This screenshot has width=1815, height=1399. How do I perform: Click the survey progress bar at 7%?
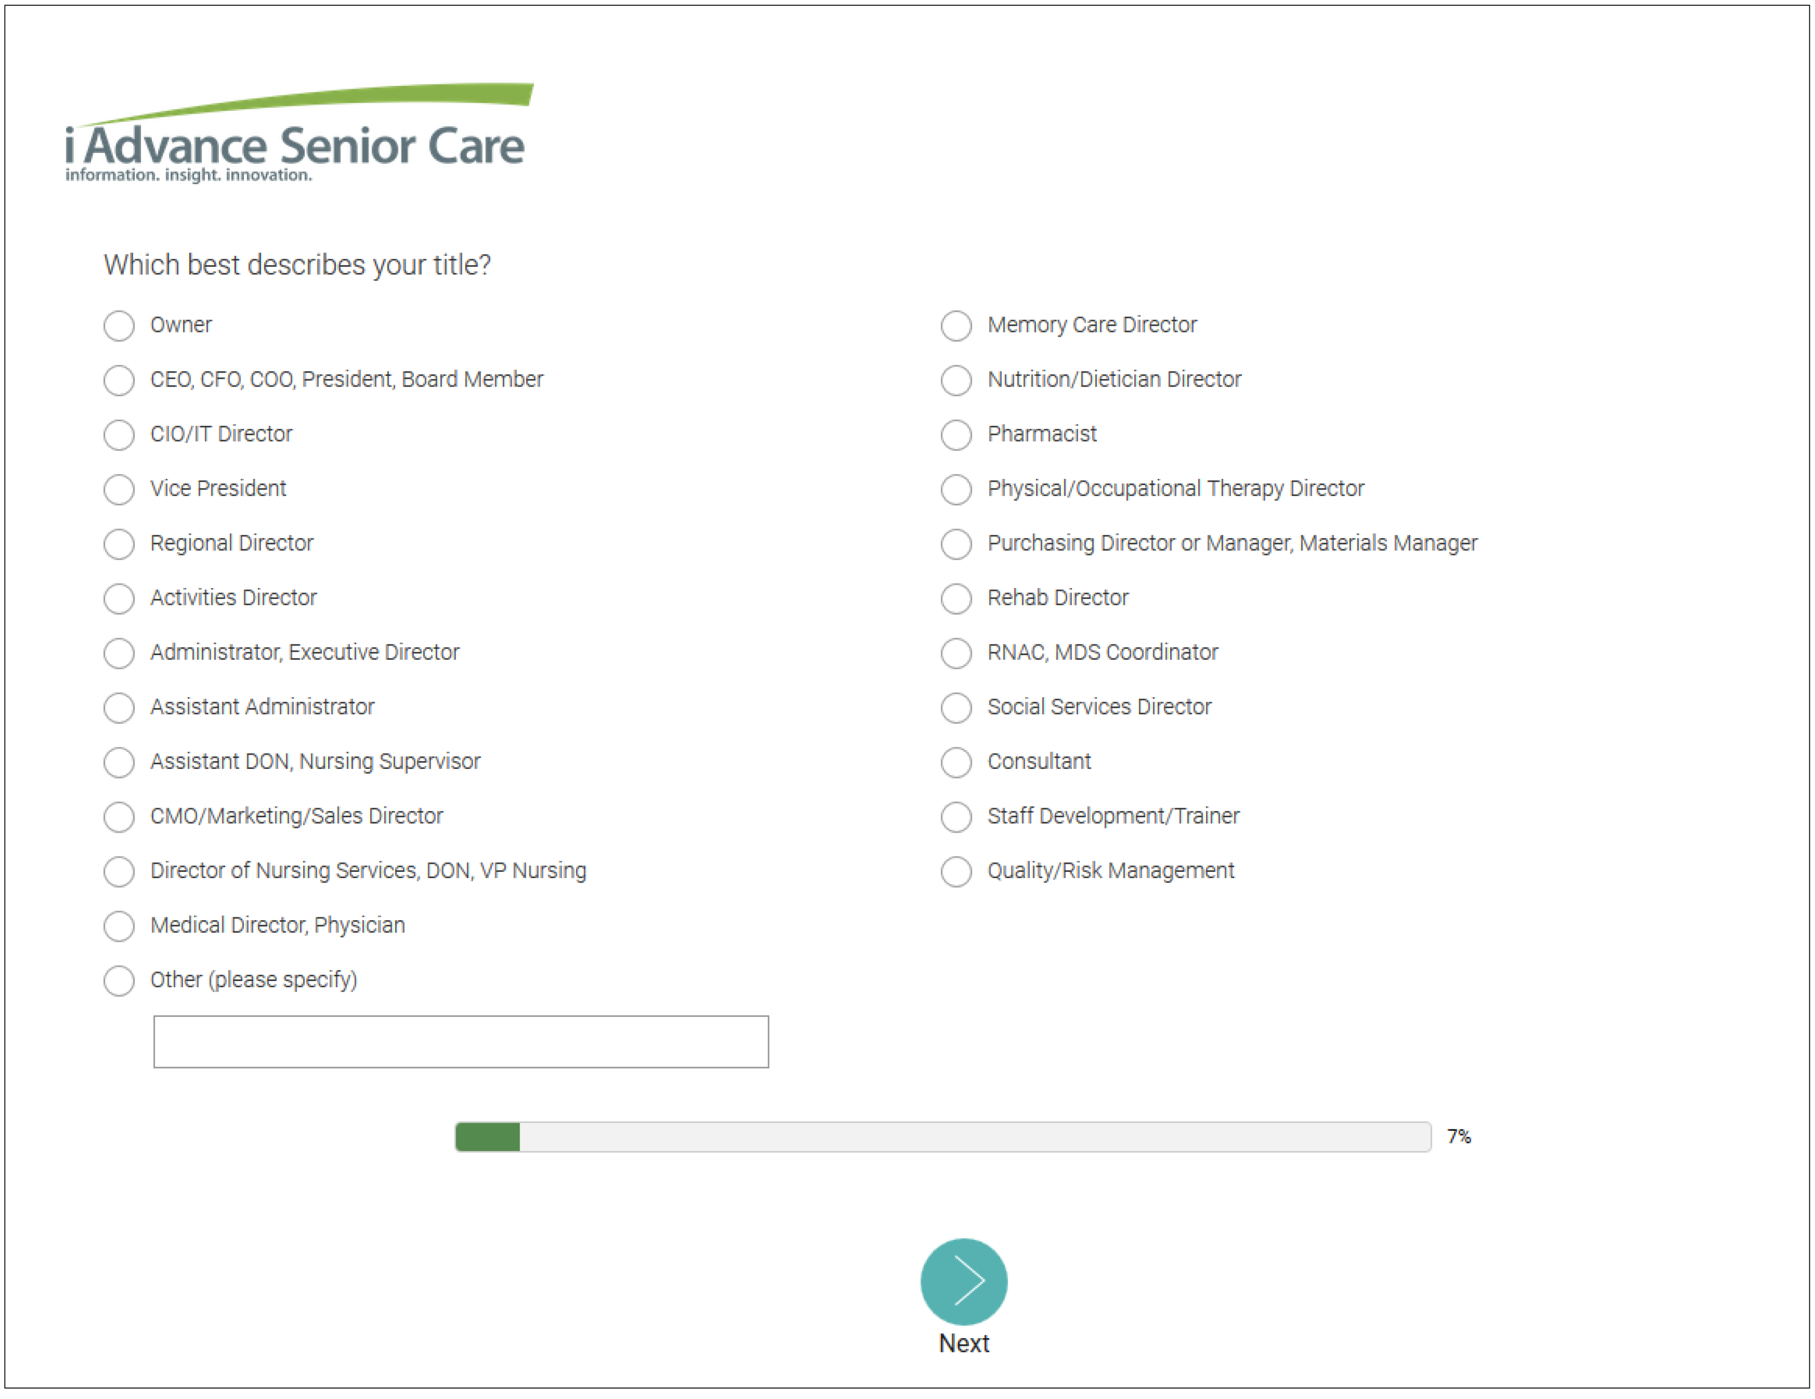pyautogui.click(x=942, y=1136)
